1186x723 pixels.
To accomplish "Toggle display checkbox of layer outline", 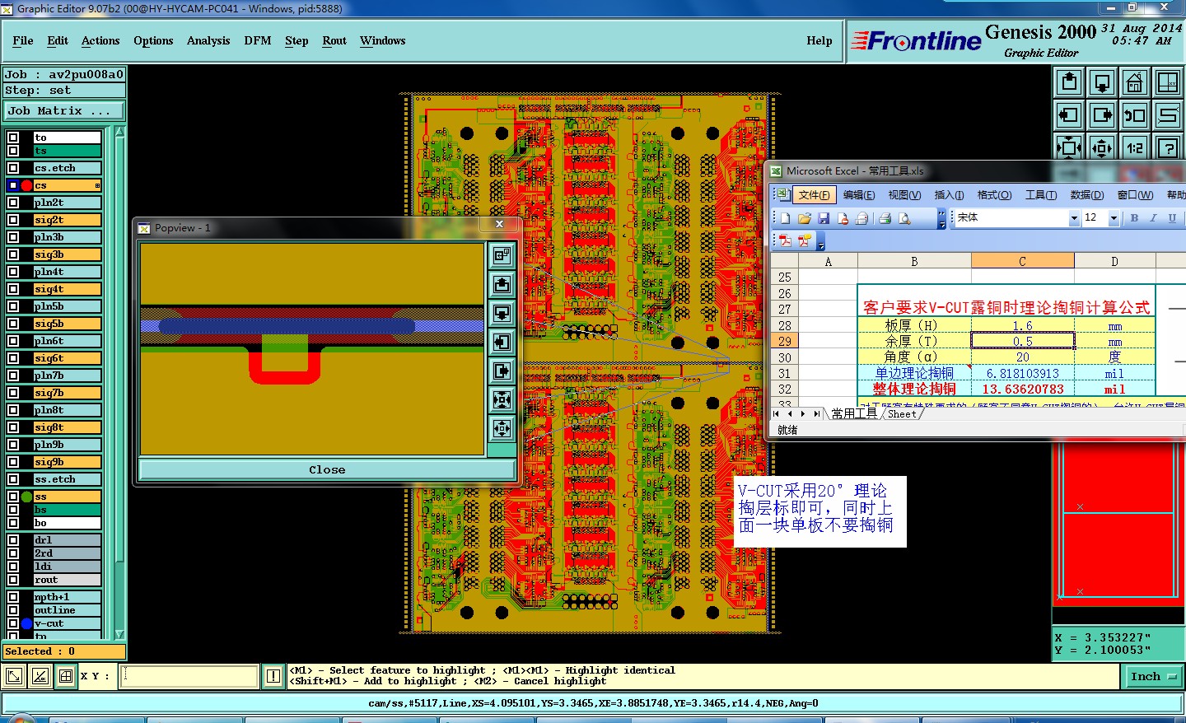I will click(x=13, y=610).
